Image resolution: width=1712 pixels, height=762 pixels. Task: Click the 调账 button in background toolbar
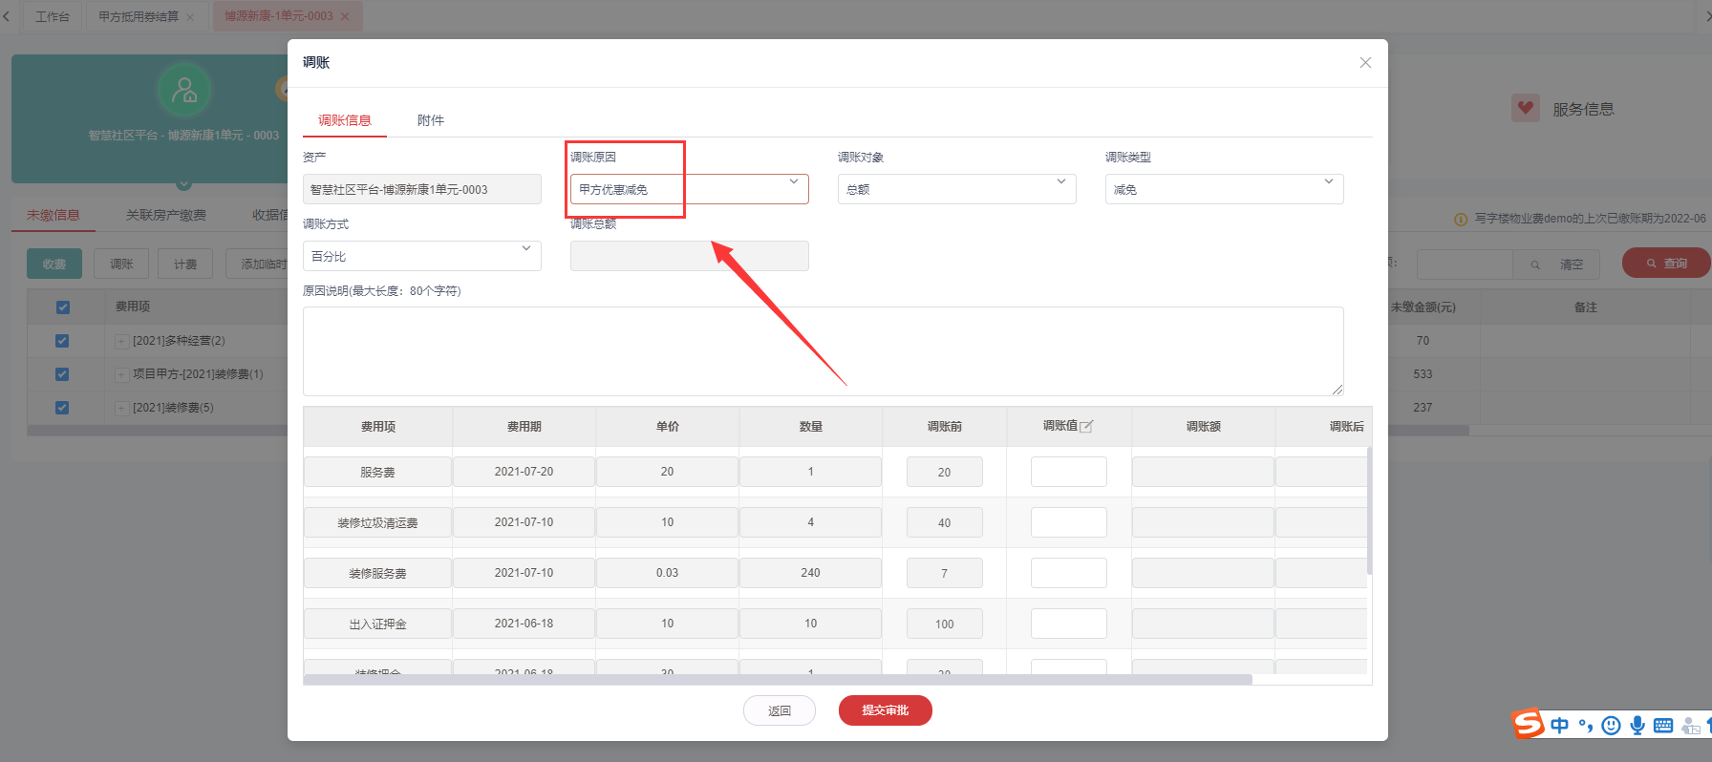click(x=121, y=264)
